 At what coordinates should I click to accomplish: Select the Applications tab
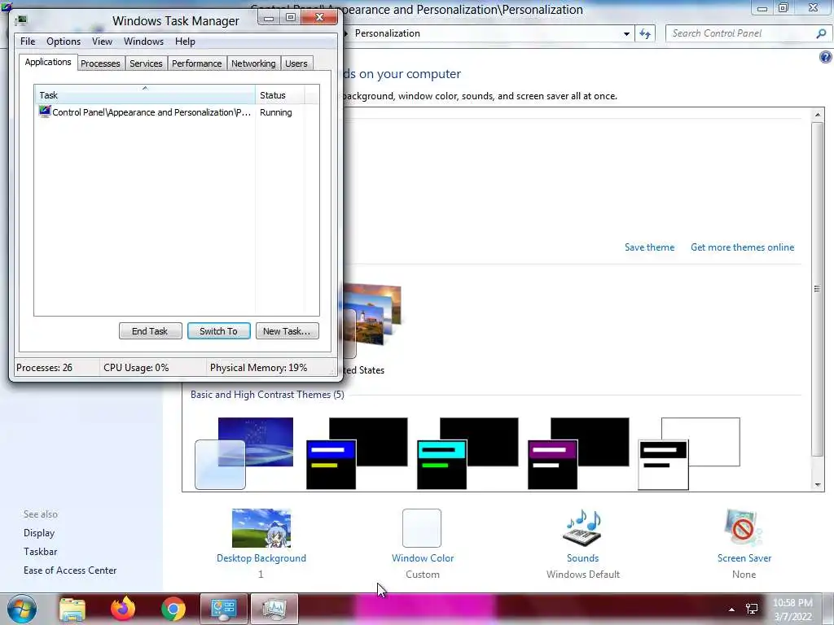(x=48, y=62)
